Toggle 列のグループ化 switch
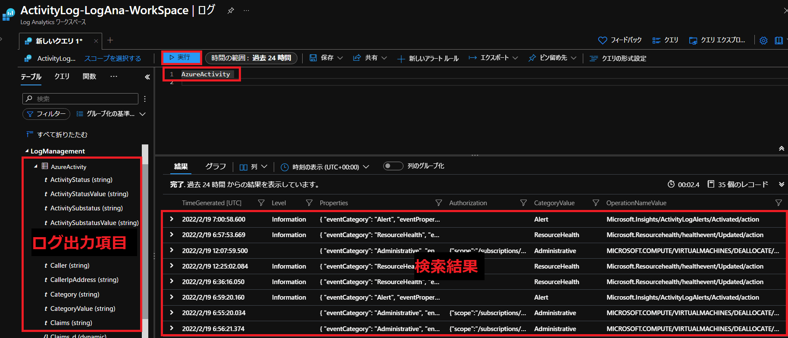 (x=393, y=166)
